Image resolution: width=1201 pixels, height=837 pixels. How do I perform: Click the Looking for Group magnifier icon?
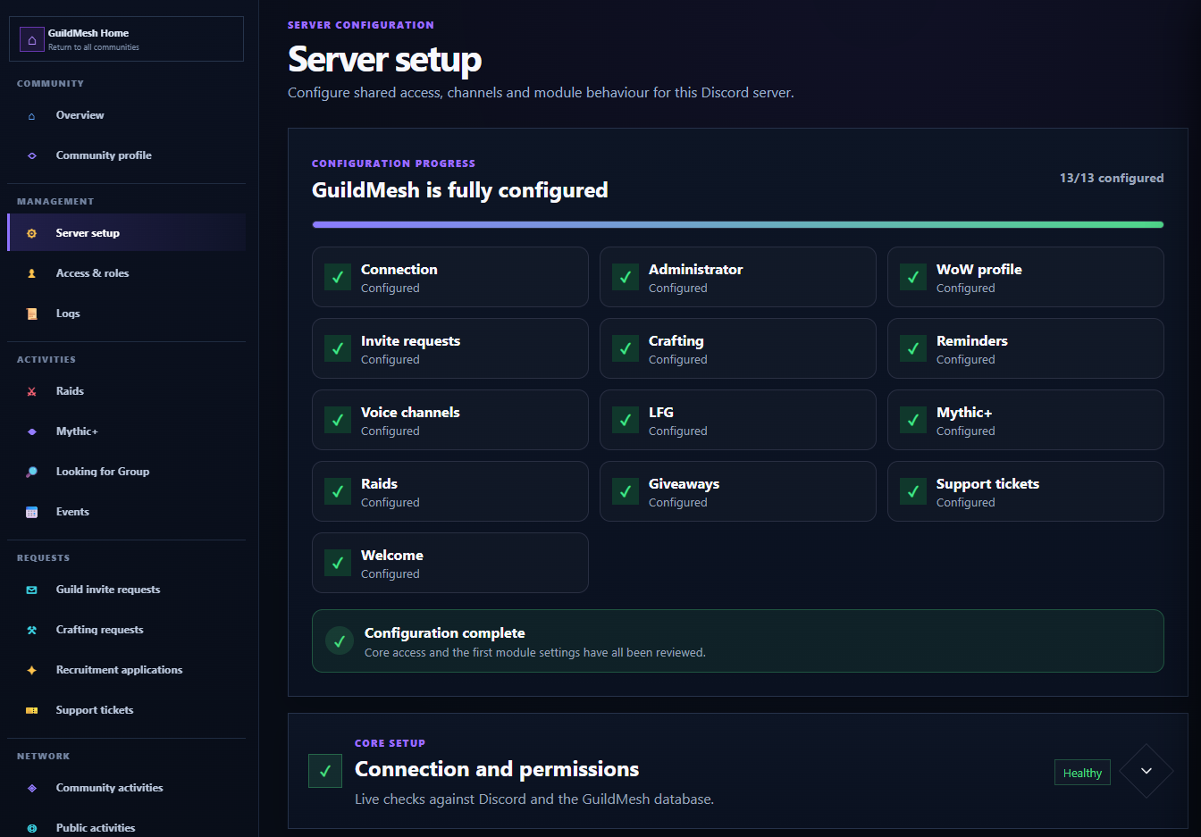point(32,472)
